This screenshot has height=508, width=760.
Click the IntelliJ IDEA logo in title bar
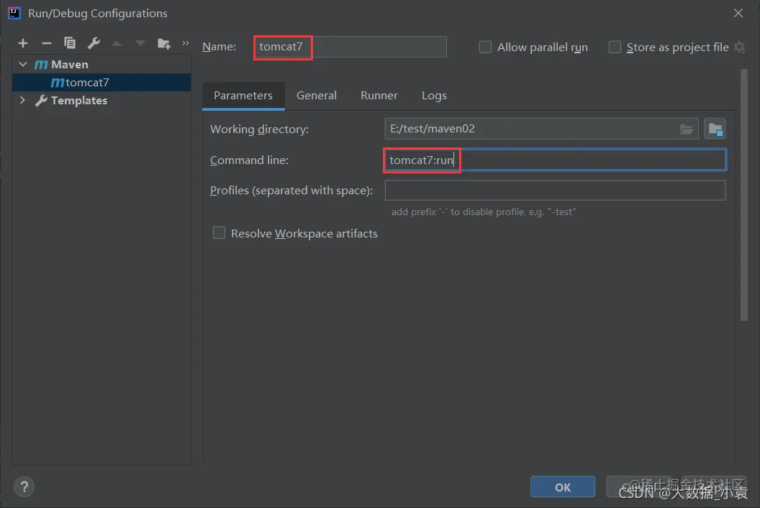(14, 13)
